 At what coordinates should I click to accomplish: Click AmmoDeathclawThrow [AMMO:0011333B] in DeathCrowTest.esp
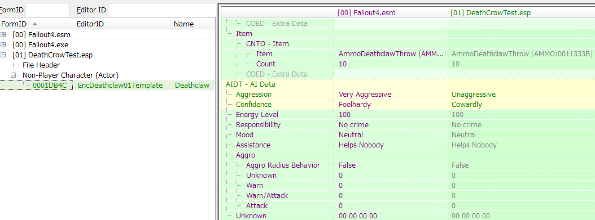[522, 53]
